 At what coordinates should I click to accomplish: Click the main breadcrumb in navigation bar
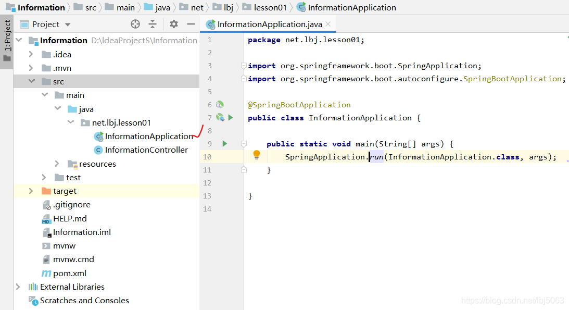[x=120, y=7]
